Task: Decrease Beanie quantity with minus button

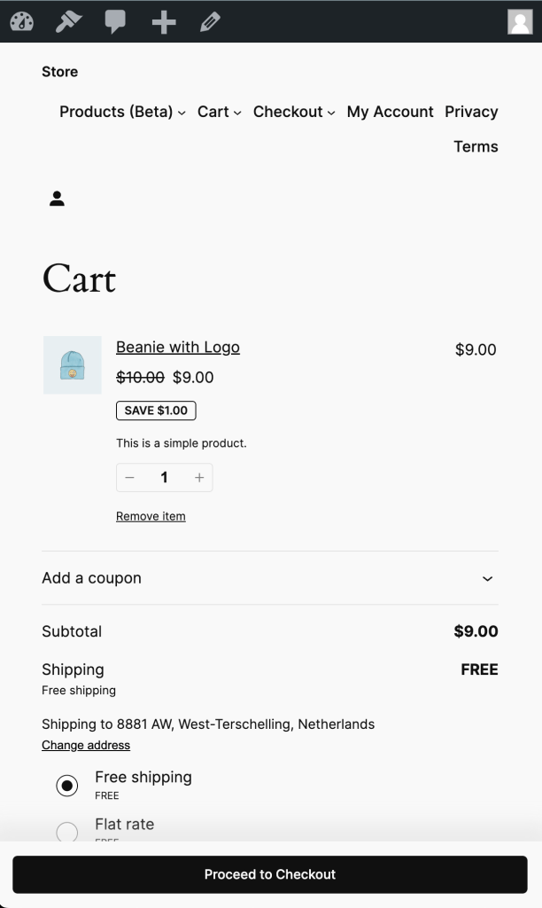Action: 130,478
